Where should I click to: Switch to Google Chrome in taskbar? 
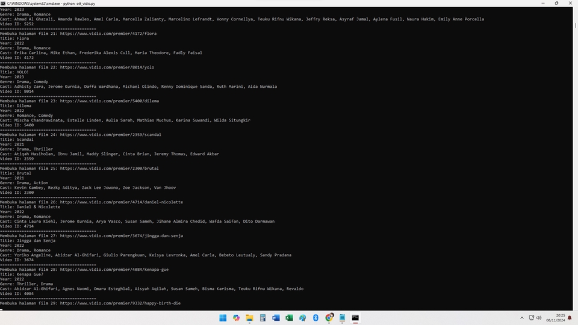coord(329,318)
